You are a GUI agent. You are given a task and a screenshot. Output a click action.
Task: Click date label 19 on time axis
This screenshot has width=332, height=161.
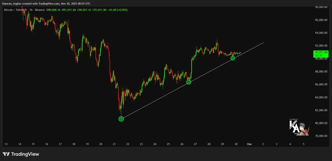point(87,144)
